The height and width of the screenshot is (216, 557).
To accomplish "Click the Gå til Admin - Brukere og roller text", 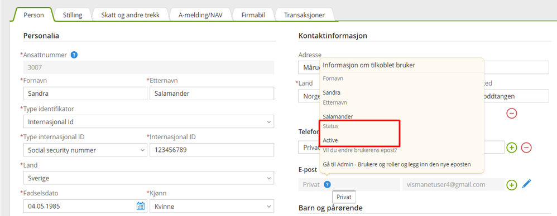I will [397, 164].
